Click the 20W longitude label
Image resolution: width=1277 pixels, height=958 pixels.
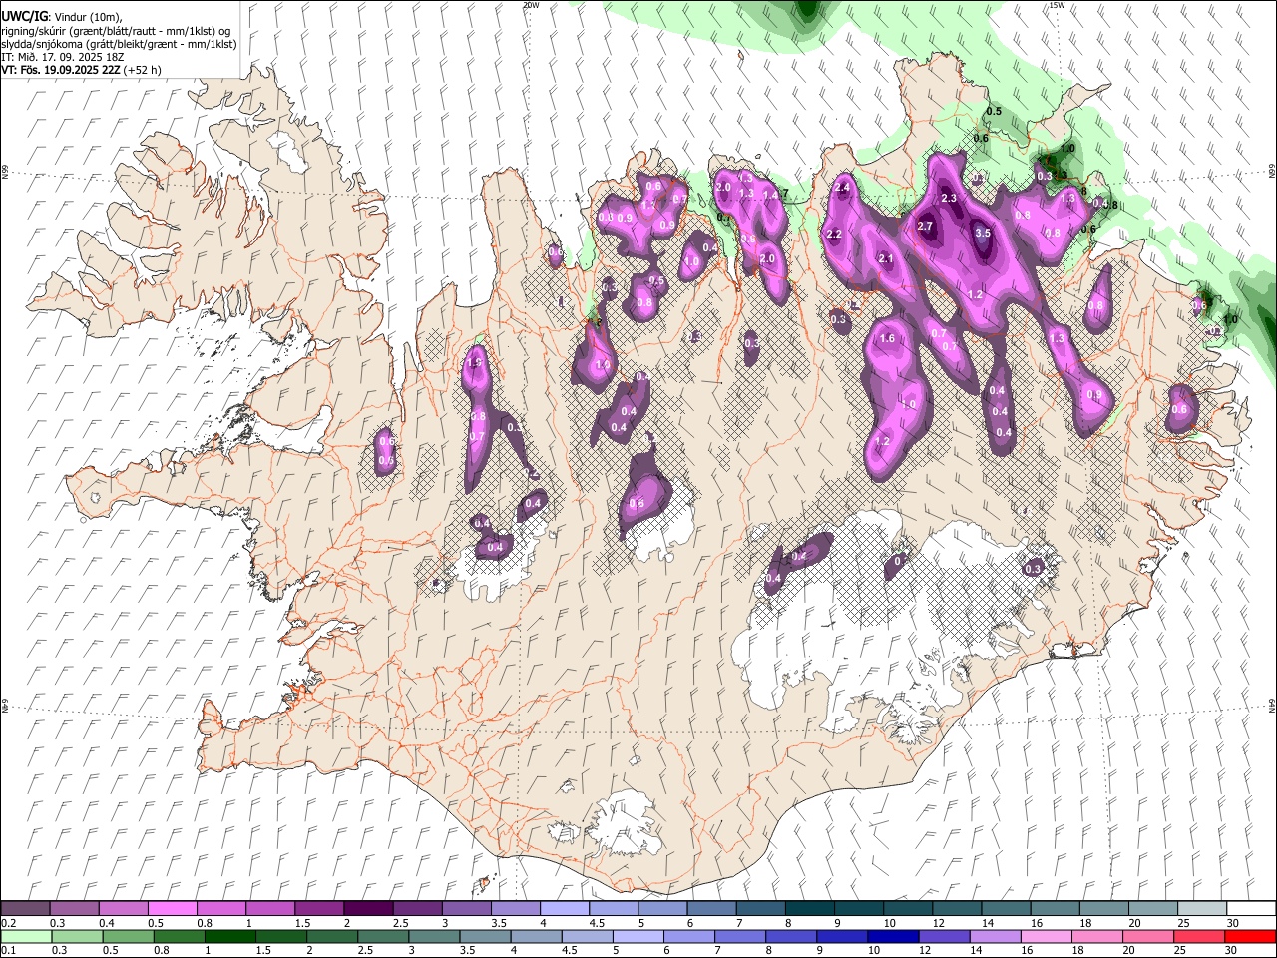point(531,5)
